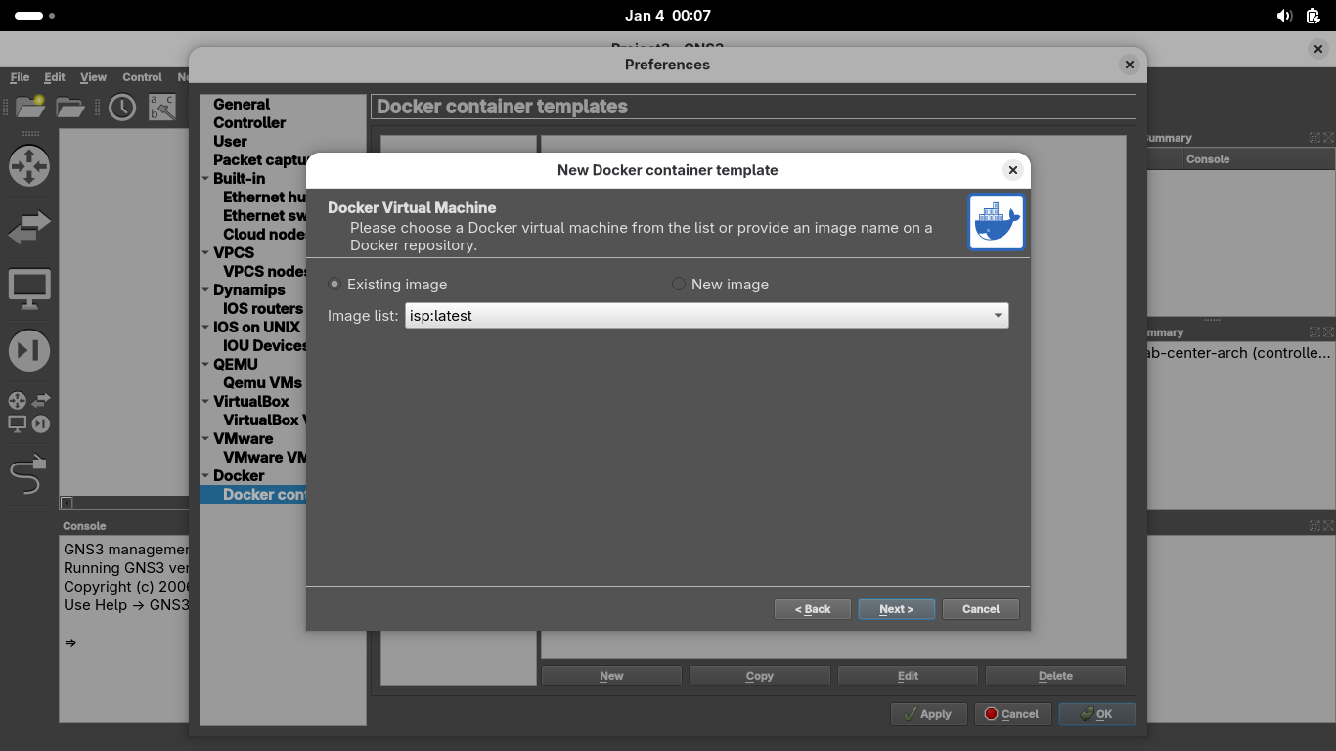Screen dimensions: 1336x751
Task: Collapse the Built-in tree section
Action: (205, 179)
